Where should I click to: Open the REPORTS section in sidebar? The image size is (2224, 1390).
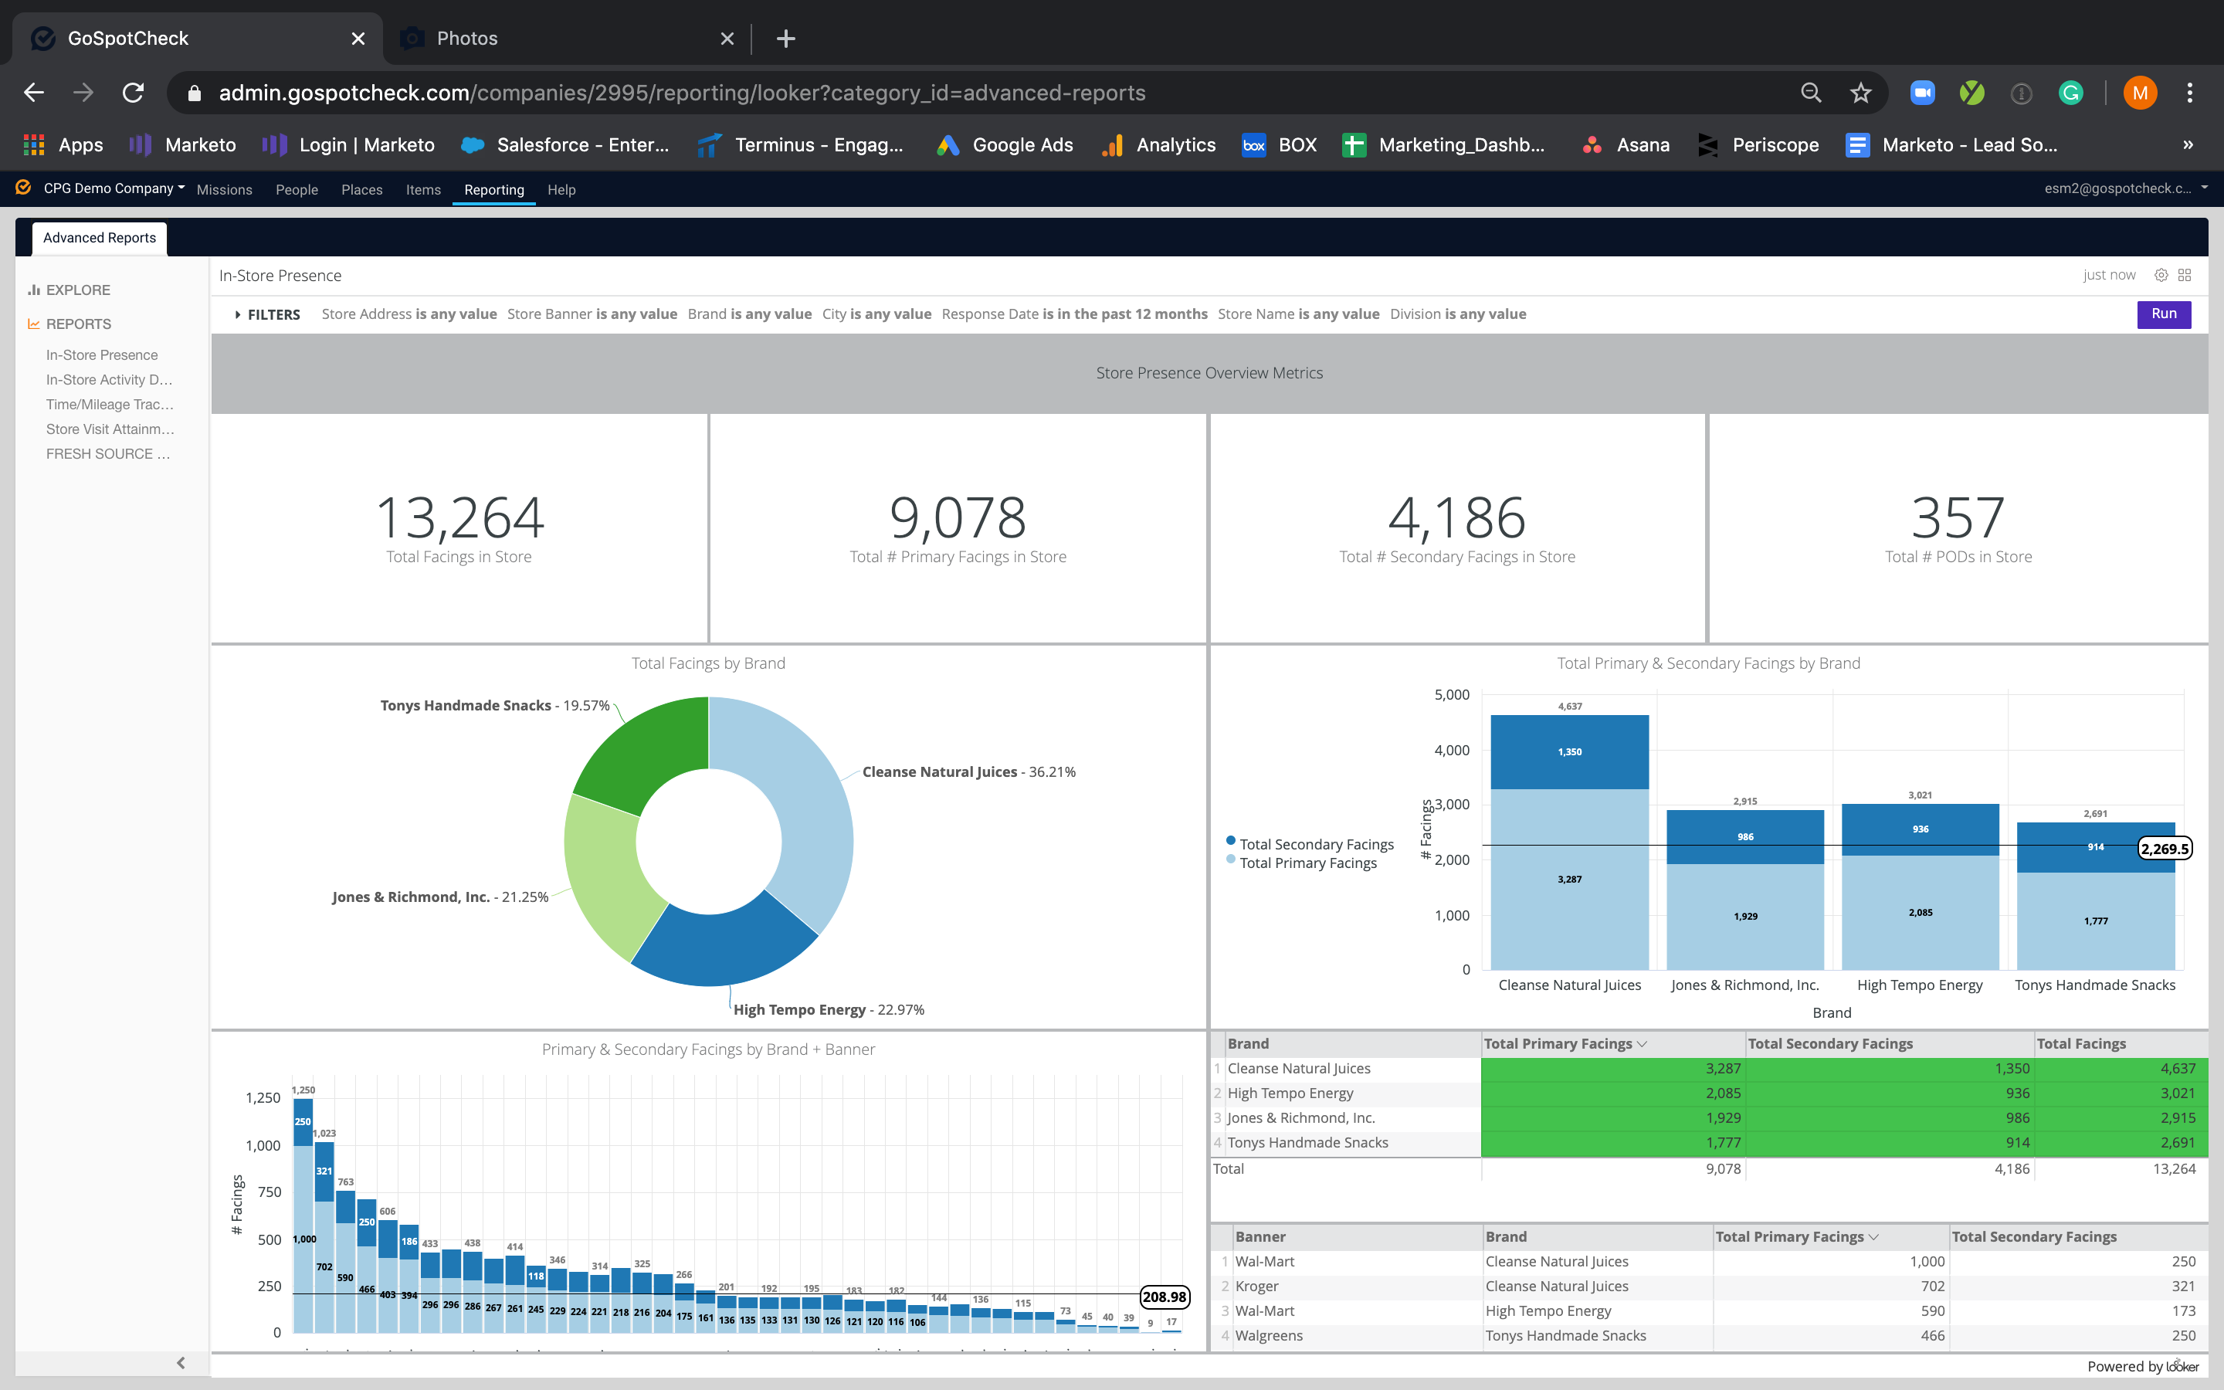tap(69, 324)
